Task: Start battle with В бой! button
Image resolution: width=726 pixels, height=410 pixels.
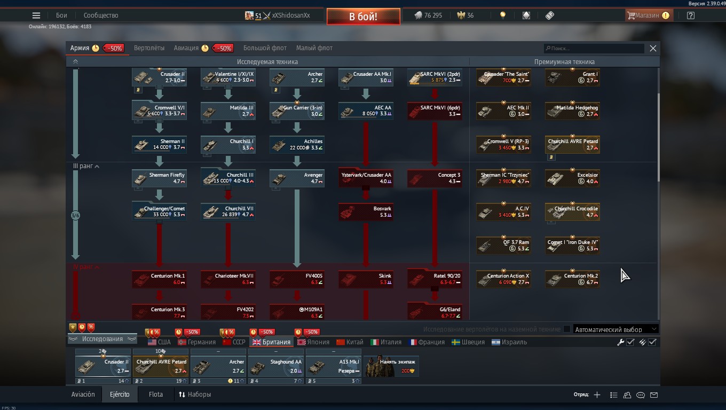Action: click(364, 17)
